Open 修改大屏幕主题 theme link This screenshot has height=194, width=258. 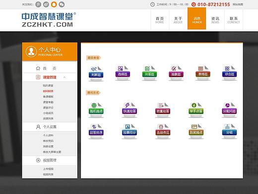(52, 152)
